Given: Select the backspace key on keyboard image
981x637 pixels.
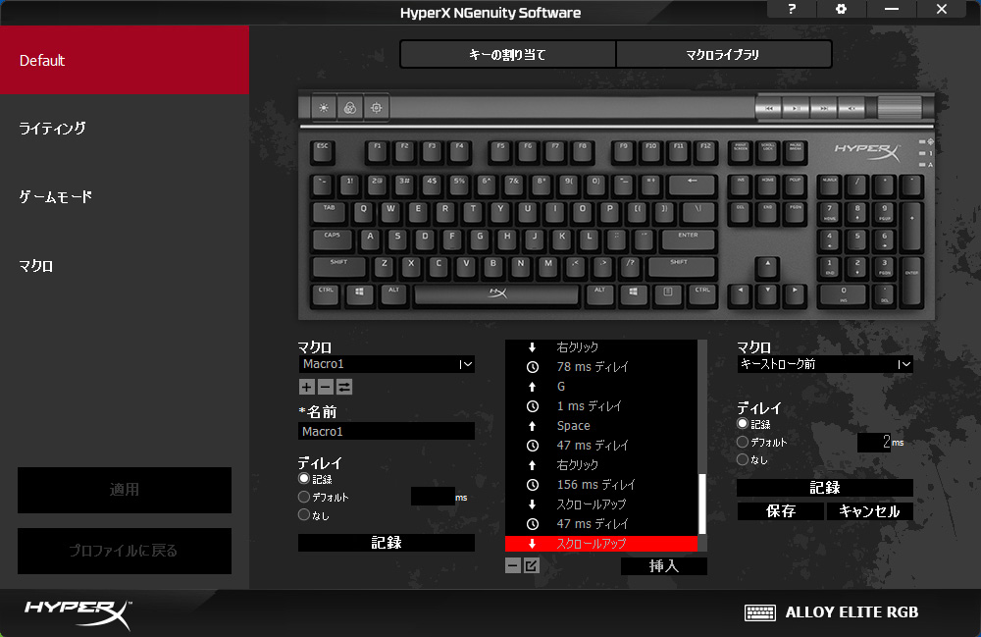Looking at the screenshot, I should [692, 185].
